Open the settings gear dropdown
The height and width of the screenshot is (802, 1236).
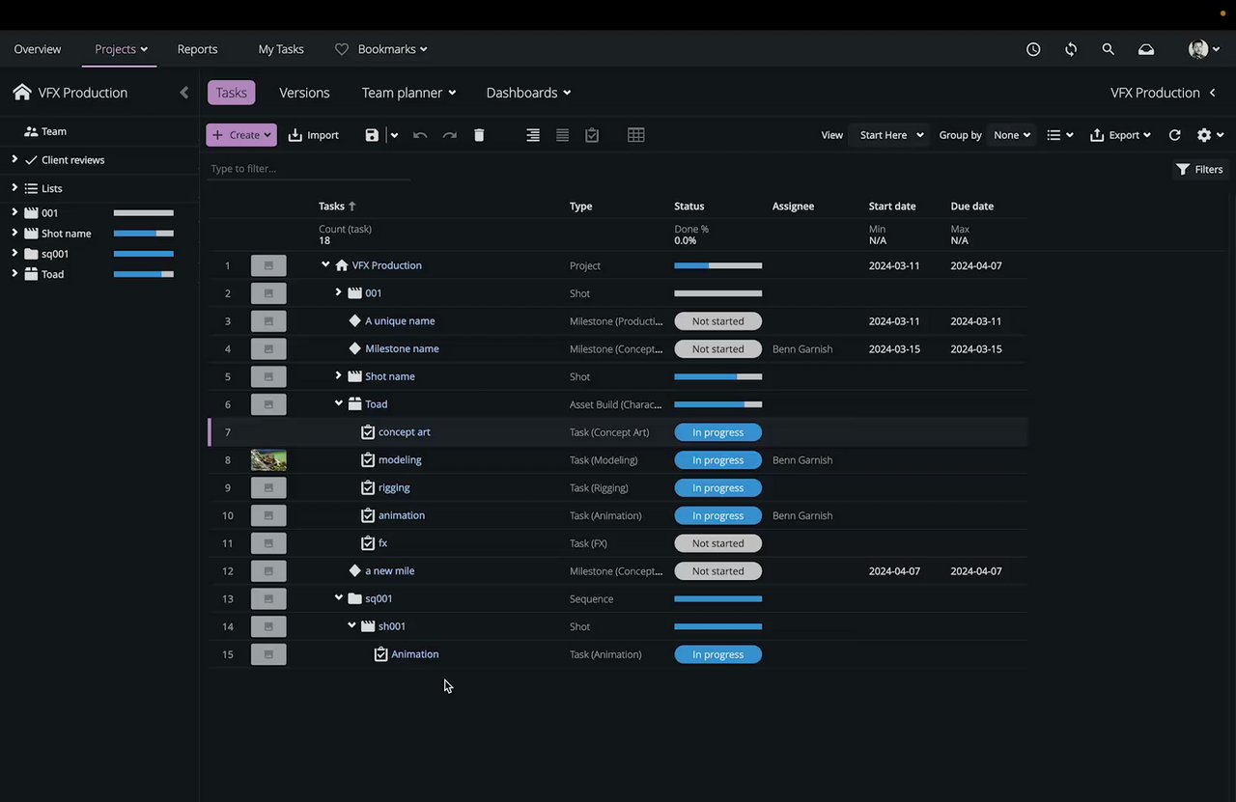click(x=1210, y=135)
